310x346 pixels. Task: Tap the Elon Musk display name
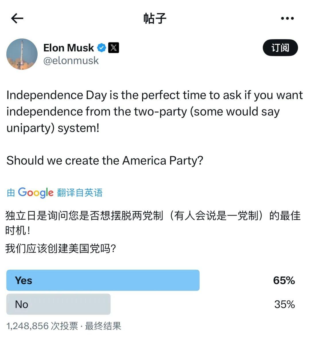coord(69,48)
